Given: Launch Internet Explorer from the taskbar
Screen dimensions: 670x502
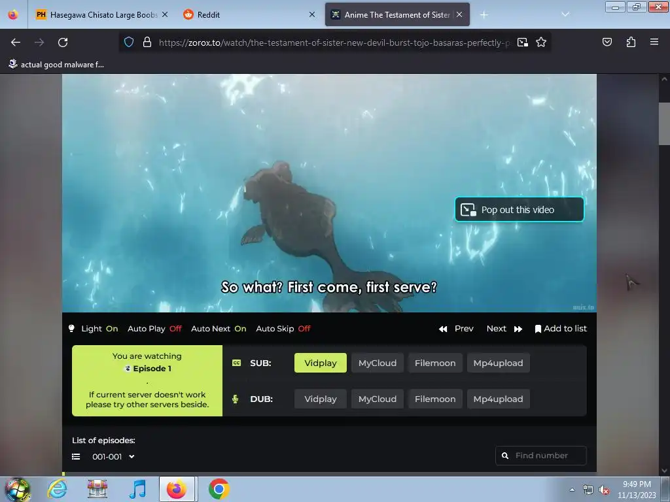Looking at the screenshot, I should [x=58, y=489].
